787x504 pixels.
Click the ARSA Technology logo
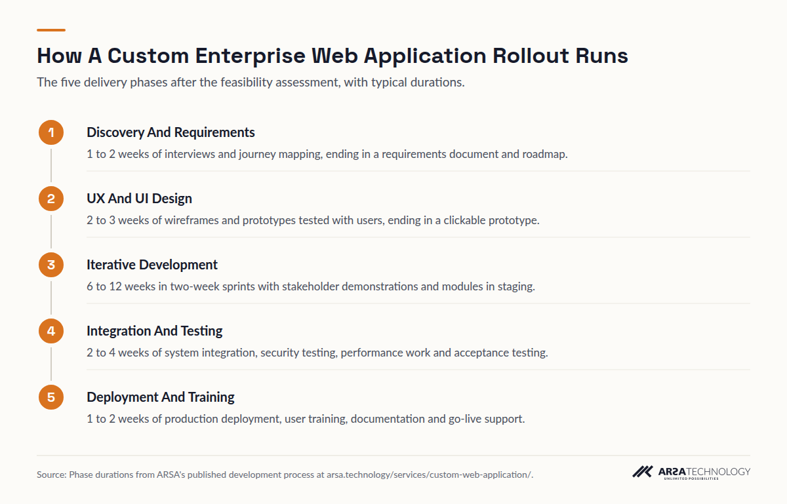click(x=691, y=473)
